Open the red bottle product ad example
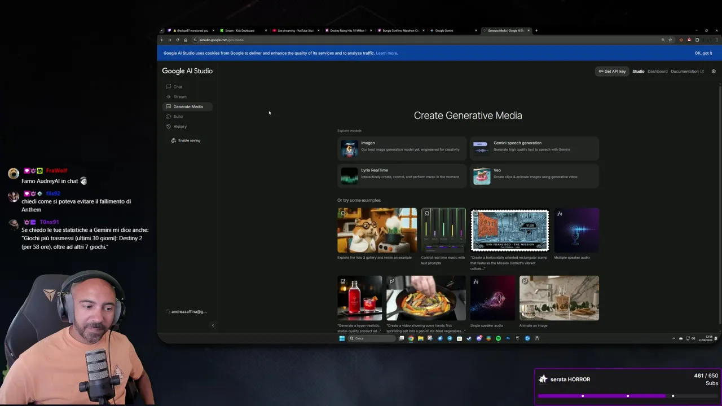 point(359,298)
